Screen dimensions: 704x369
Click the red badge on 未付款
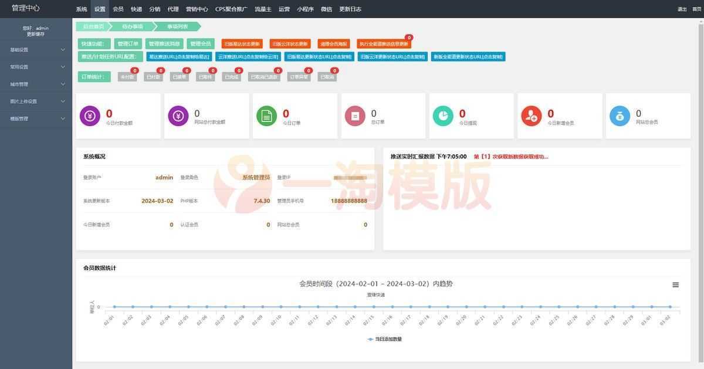point(135,70)
